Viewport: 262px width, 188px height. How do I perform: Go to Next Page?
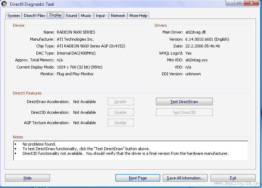tap(138, 178)
